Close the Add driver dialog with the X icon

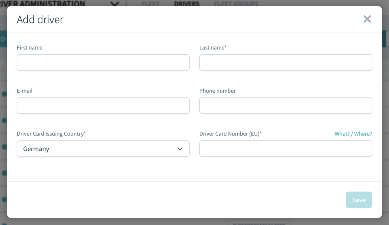coord(367,19)
